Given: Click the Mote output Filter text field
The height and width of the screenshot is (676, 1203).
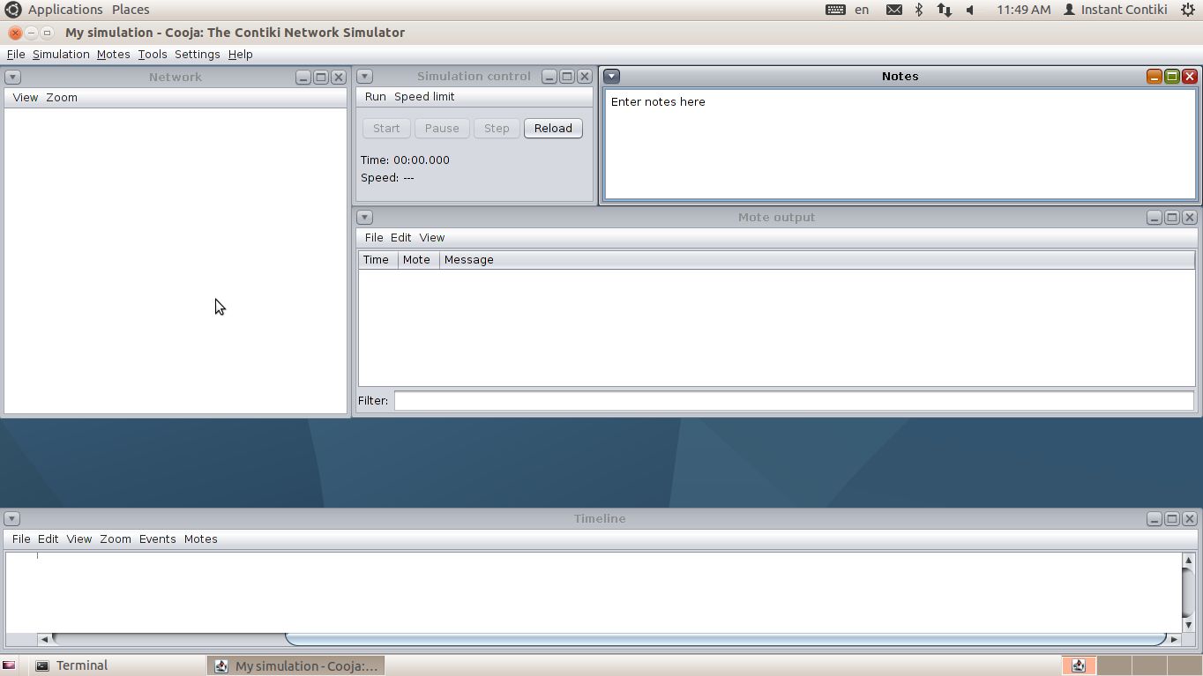Looking at the screenshot, I should (x=794, y=401).
